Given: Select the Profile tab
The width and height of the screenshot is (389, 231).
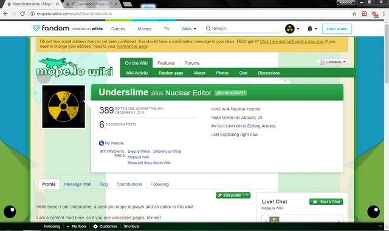Looking at the screenshot, I should coord(49,184).
